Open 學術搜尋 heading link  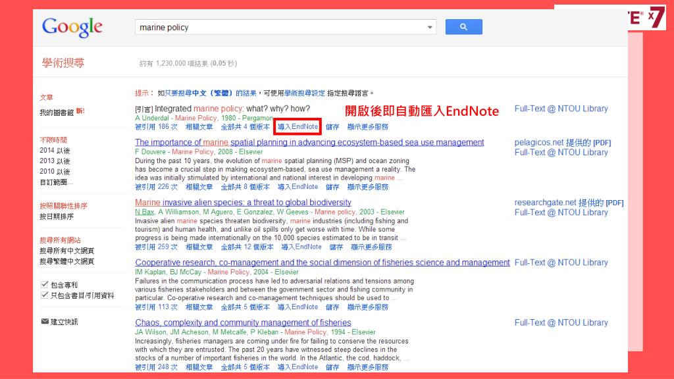[63, 63]
